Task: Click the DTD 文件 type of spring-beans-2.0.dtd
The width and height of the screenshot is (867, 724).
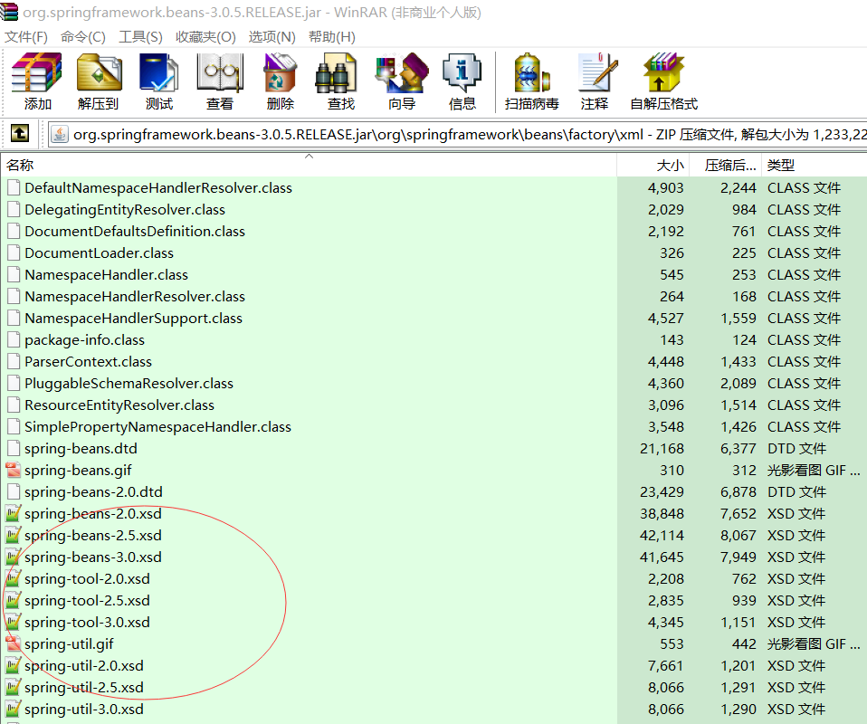Action: (796, 492)
